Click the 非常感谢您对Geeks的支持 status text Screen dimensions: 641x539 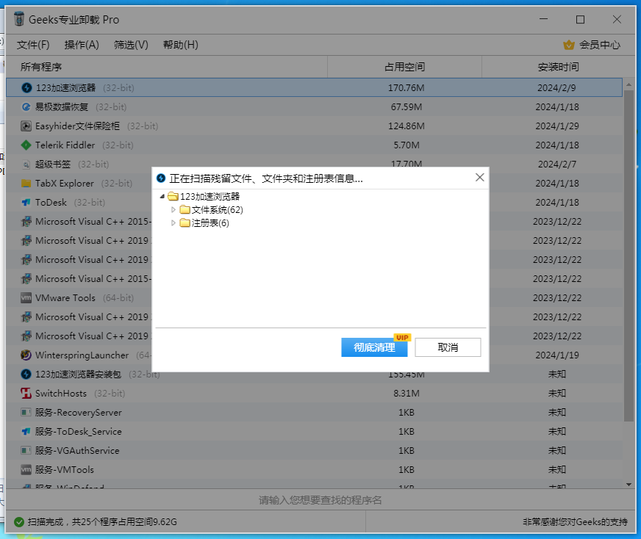[575, 522]
